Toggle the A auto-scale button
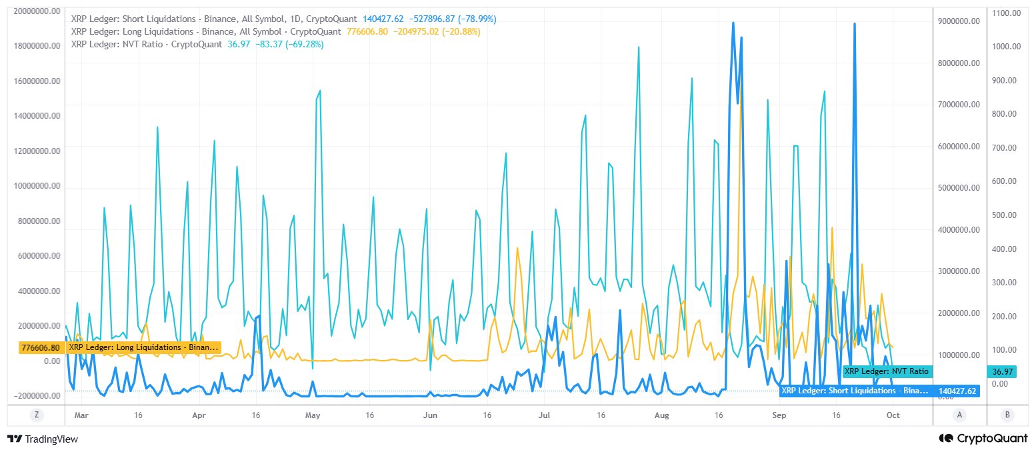The image size is (1036, 452). click(x=960, y=415)
